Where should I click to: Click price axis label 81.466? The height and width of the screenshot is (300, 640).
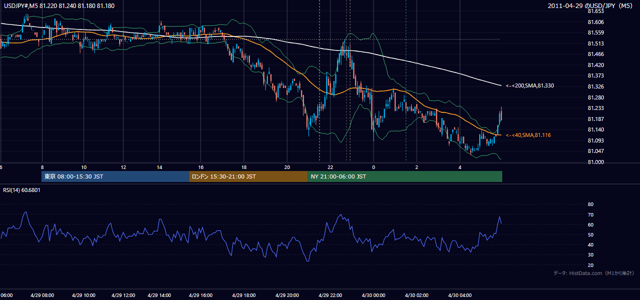[595, 54]
